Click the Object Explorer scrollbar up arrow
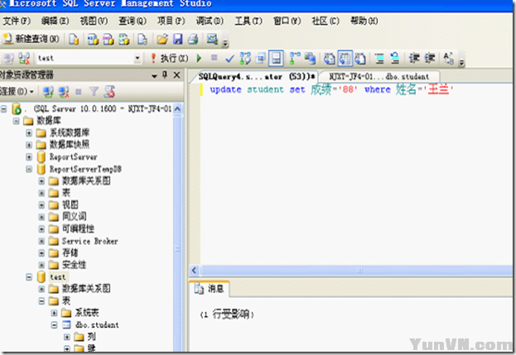 click(177, 108)
